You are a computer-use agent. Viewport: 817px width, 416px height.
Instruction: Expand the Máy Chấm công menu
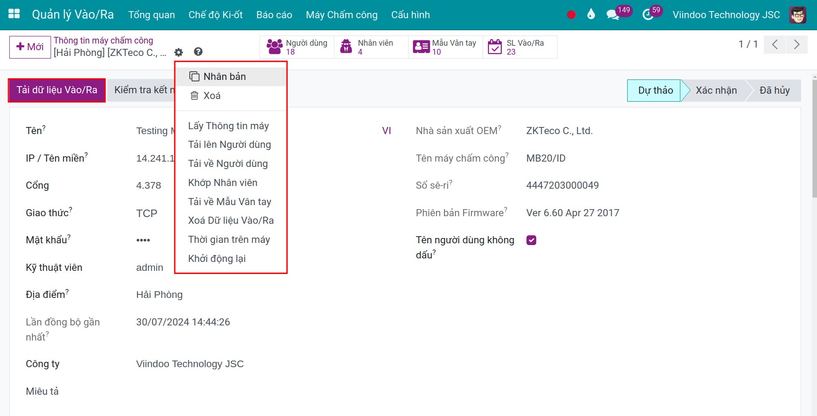(x=342, y=15)
